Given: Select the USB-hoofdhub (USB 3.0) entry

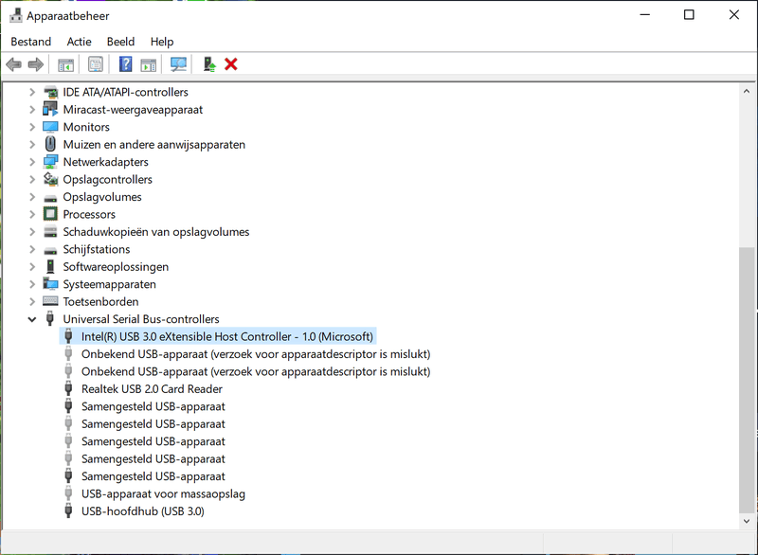Looking at the screenshot, I should pyautogui.click(x=143, y=511).
